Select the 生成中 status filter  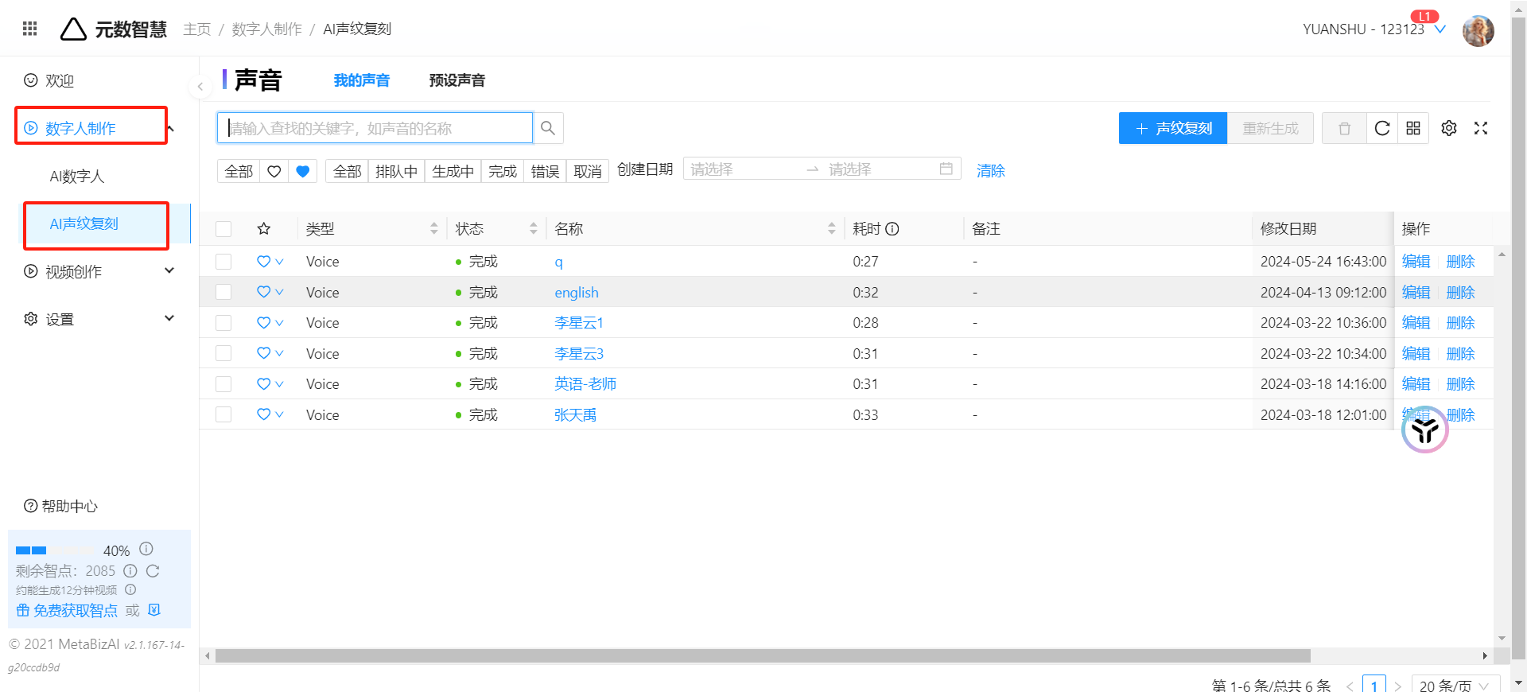pos(453,171)
